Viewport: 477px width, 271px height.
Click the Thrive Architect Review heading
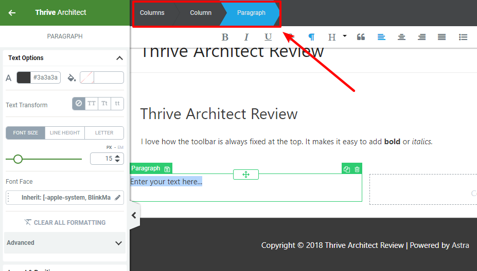click(x=219, y=114)
